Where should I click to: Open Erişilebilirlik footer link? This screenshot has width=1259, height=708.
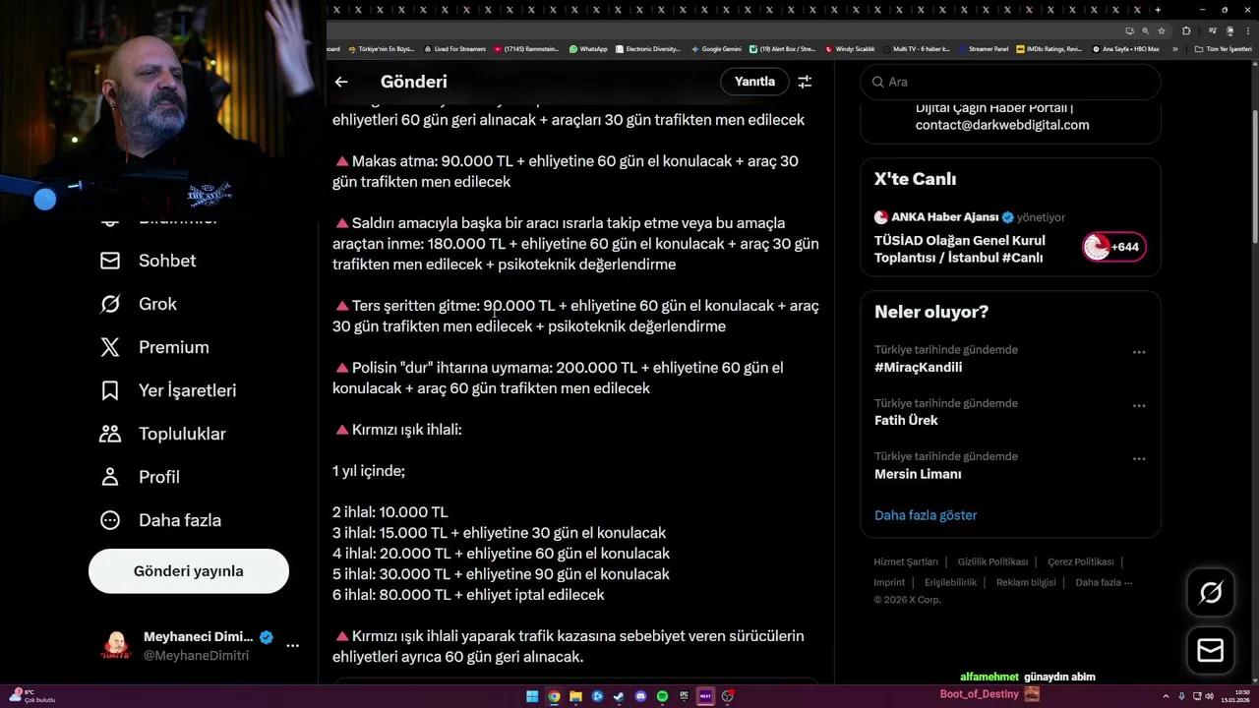(950, 583)
